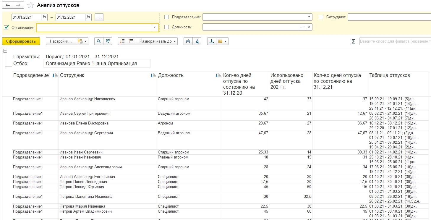The height and width of the screenshot is (220, 431).
Task: Click the print preview icon
Action: (197, 41)
